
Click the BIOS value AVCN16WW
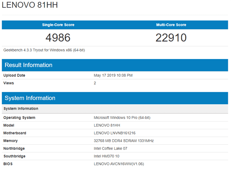[x=119, y=164]
